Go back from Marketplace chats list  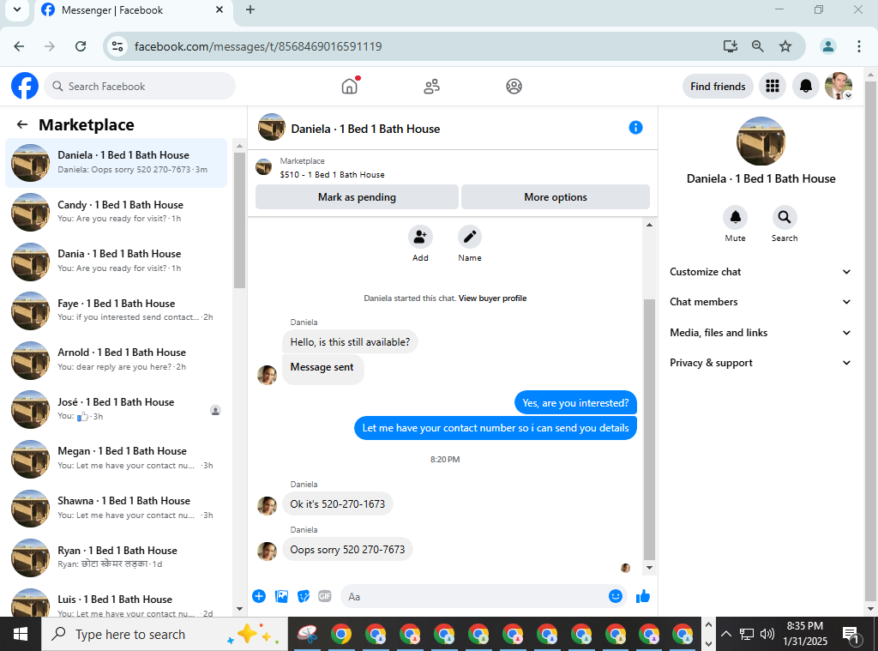tap(21, 124)
